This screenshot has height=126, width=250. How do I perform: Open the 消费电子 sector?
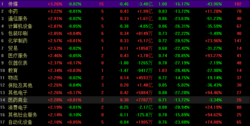(x=18, y=107)
